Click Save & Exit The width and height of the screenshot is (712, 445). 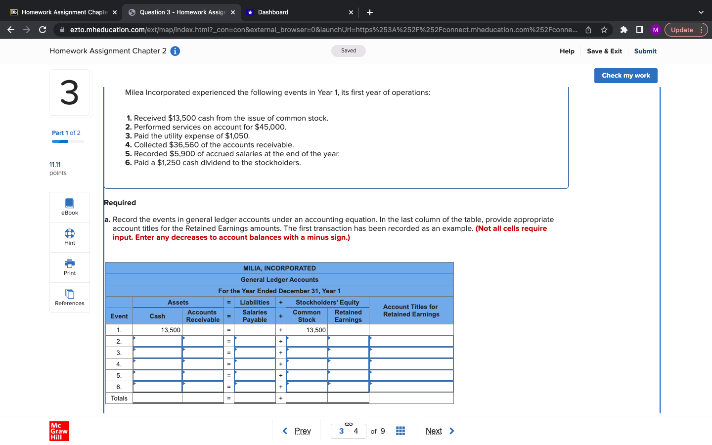point(604,51)
